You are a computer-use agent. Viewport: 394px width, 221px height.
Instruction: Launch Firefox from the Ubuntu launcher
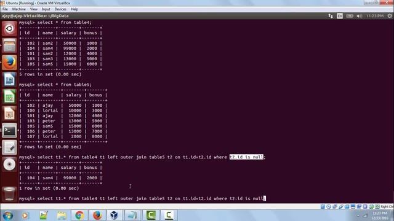(x=9, y=63)
